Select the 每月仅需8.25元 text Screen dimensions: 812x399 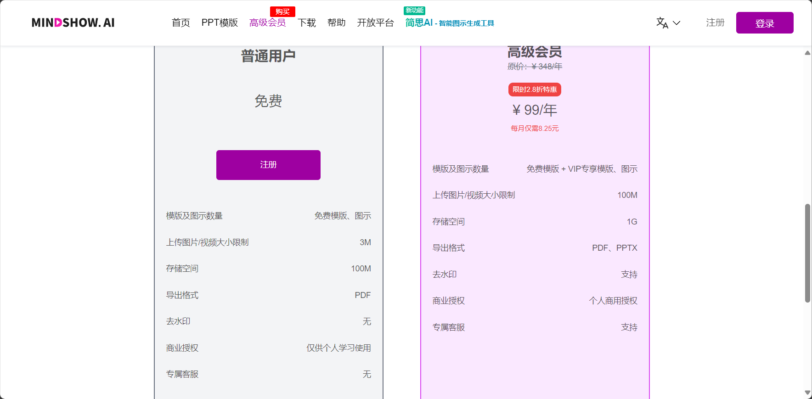point(535,129)
